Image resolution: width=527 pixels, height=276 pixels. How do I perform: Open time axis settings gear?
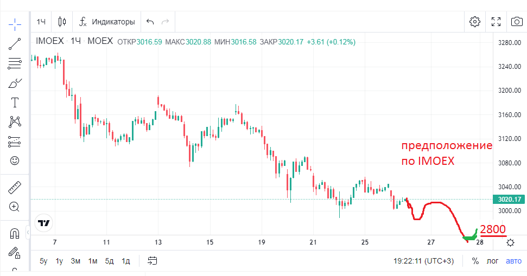coord(510,242)
